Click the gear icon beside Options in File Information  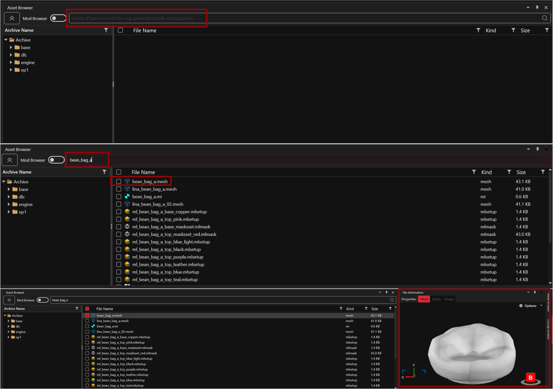coord(521,306)
